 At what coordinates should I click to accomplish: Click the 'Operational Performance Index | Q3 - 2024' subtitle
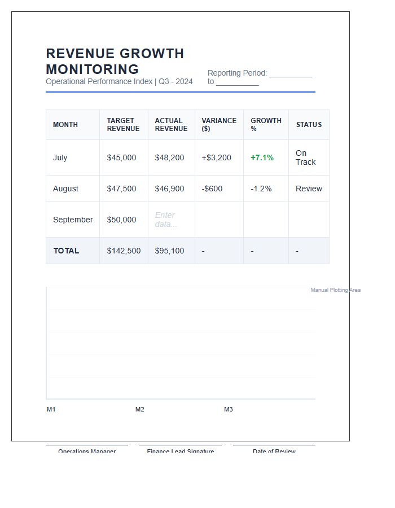click(x=119, y=81)
